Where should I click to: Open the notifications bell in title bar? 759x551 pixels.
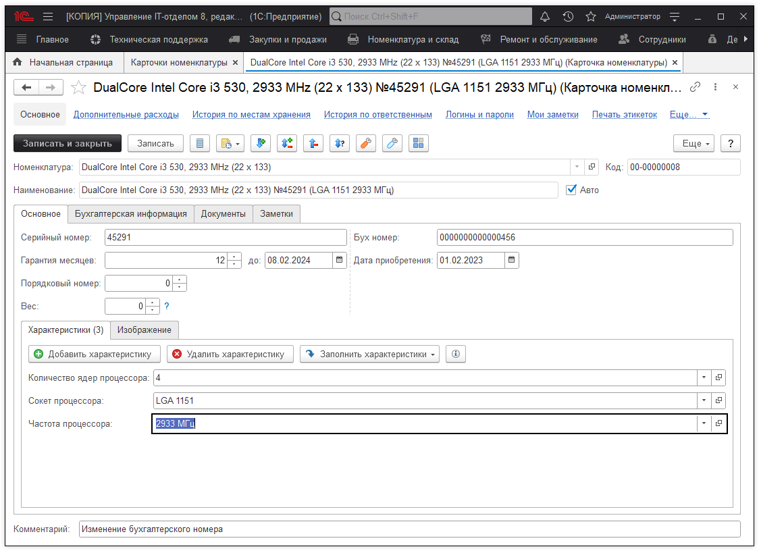[x=545, y=16]
